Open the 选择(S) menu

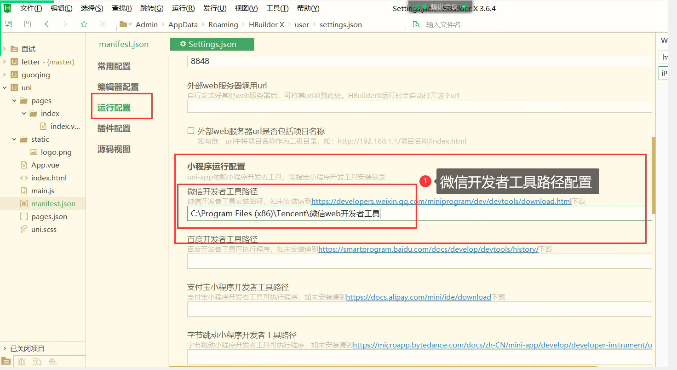92,8
